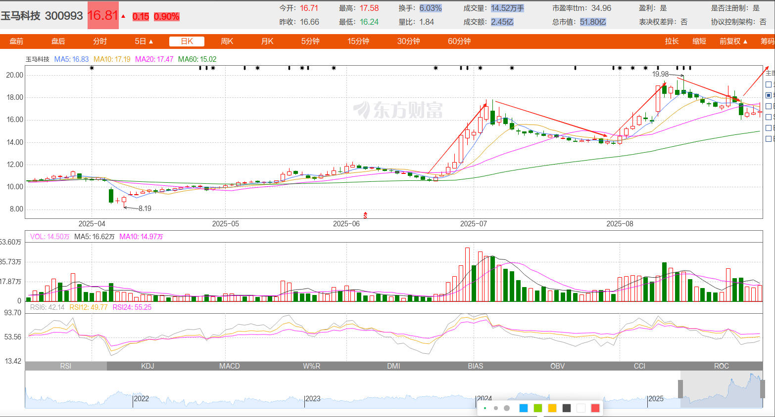Pick the white annotation color
Viewport: 775px width, 417px height.
[x=581, y=408]
